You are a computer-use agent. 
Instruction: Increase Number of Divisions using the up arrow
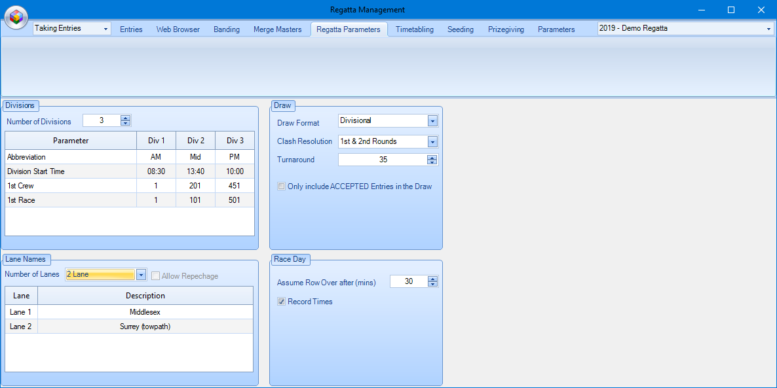[124, 117]
